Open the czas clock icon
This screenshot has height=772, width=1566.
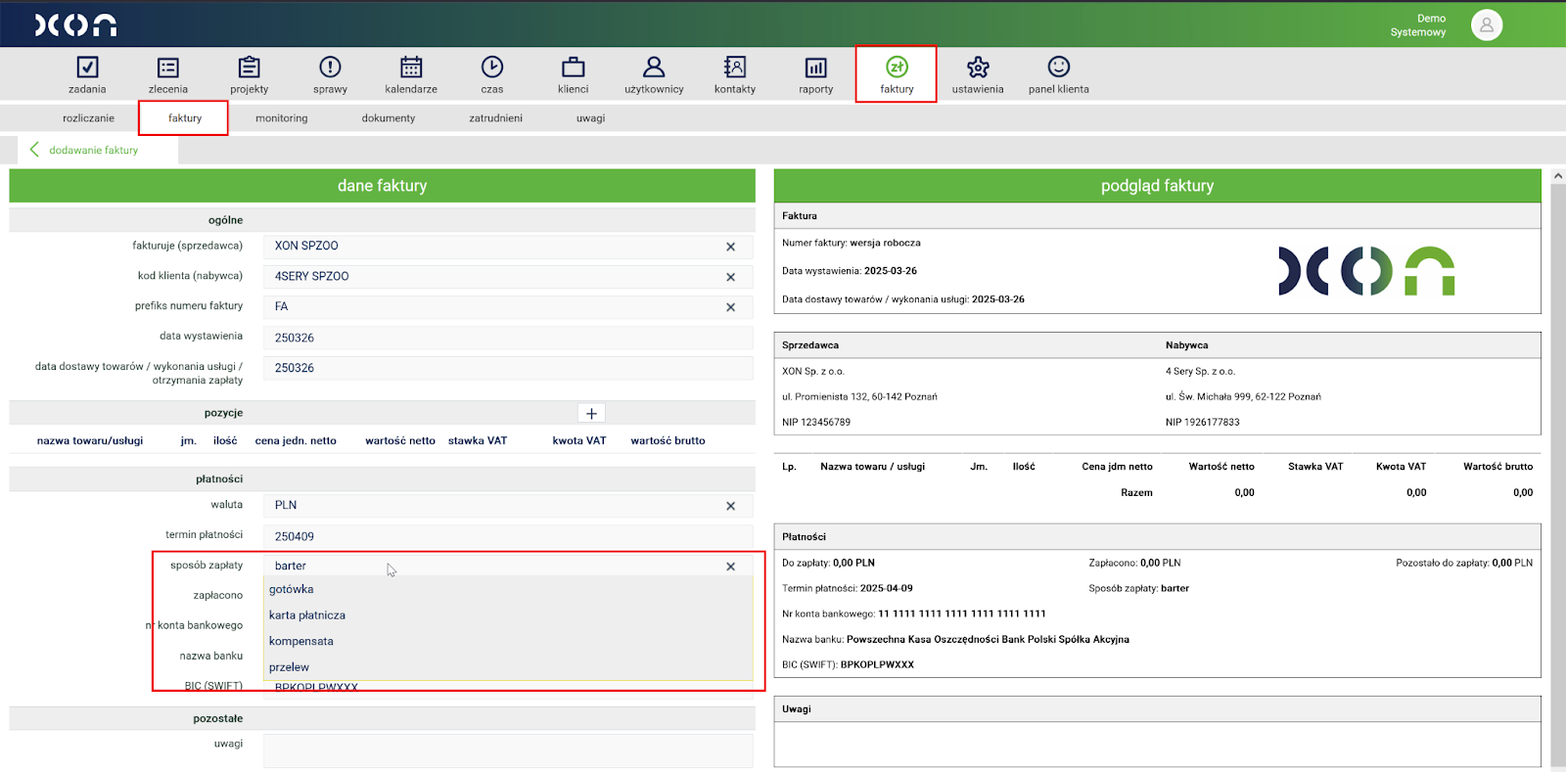(x=492, y=67)
